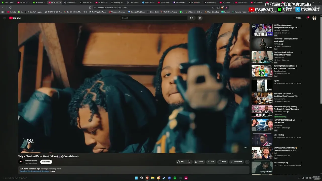Switch to the Screenshot_ browser tab
The width and height of the screenshot is (322, 181).
[70, 3]
